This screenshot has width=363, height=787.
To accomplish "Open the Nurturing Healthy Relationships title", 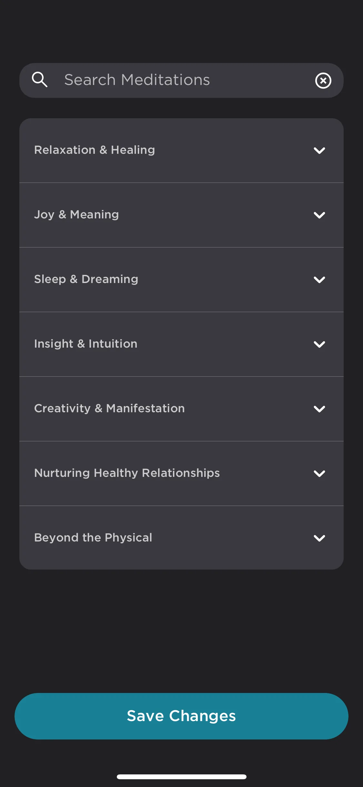I will tap(127, 473).
